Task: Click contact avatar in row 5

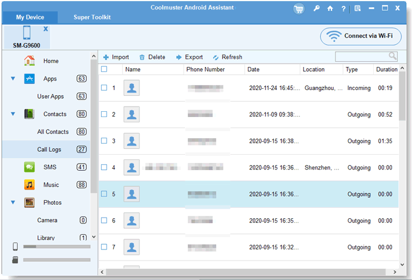Action: [x=132, y=194]
